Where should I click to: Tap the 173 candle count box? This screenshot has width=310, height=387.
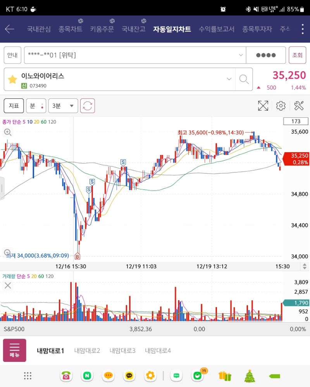click(x=296, y=121)
